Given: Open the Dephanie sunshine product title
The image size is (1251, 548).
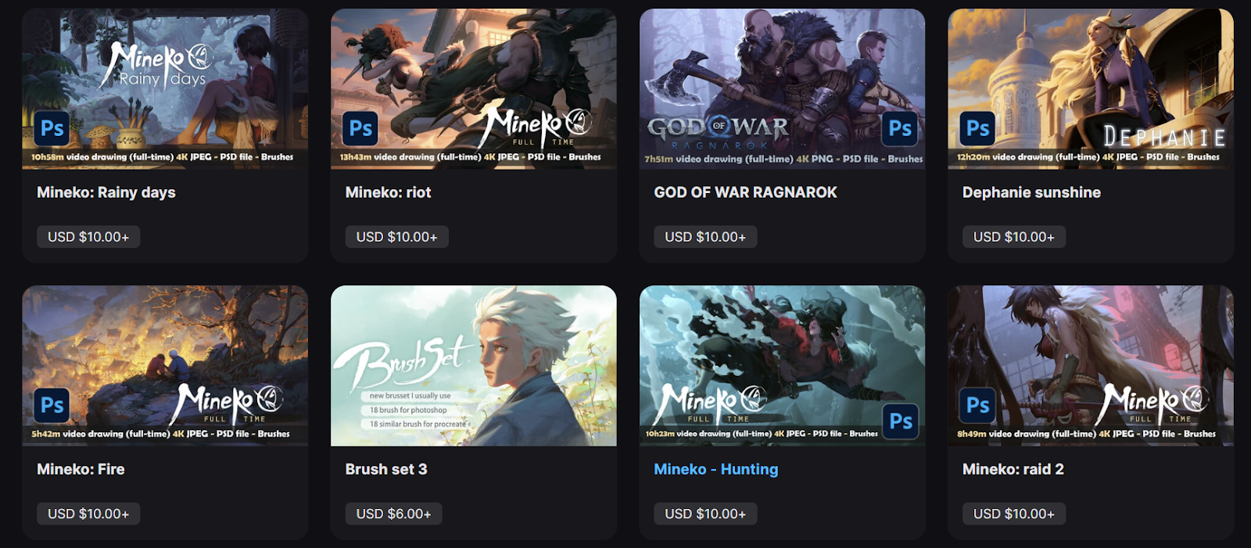Looking at the screenshot, I should (1031, 192).
